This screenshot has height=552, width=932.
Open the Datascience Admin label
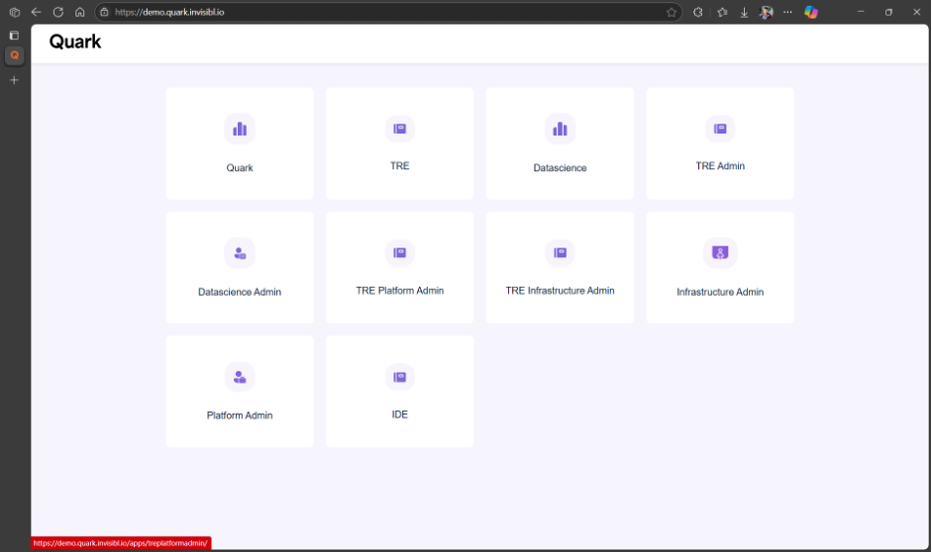click(x=240, y=292)
